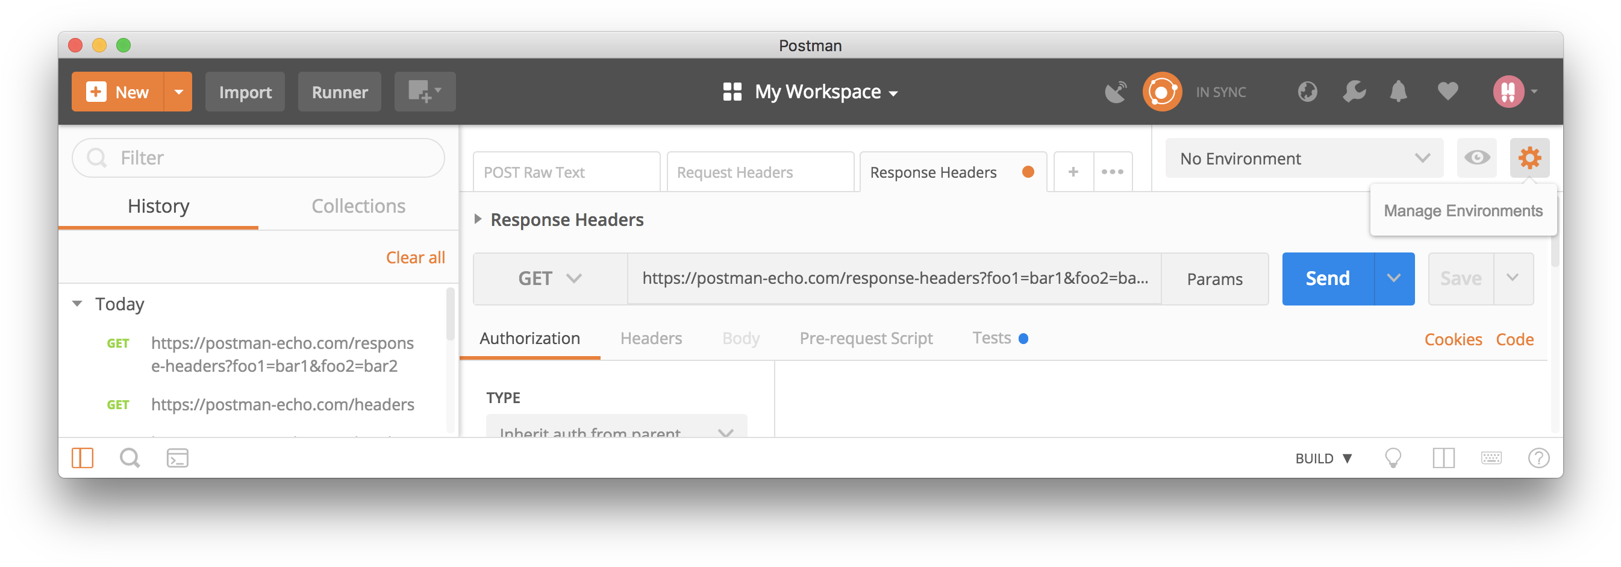Expand the Response Headers description triangle
Viewport: 1621px width, 567px height.
[478, 219]
